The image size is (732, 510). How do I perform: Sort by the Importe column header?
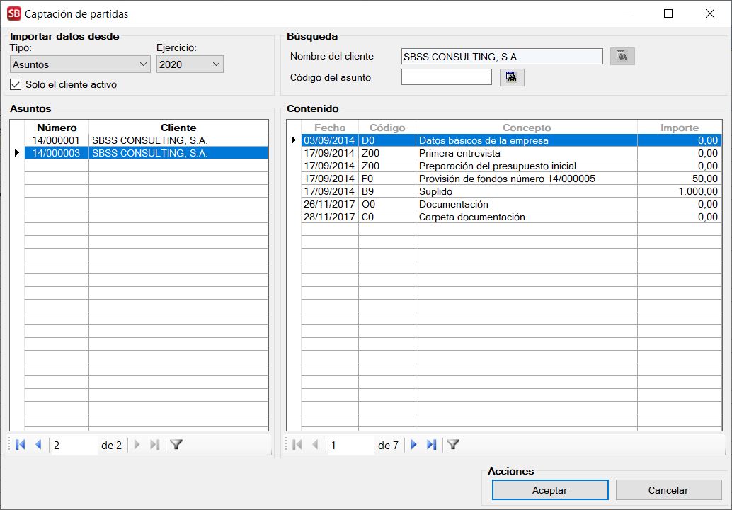click(679, 127)
